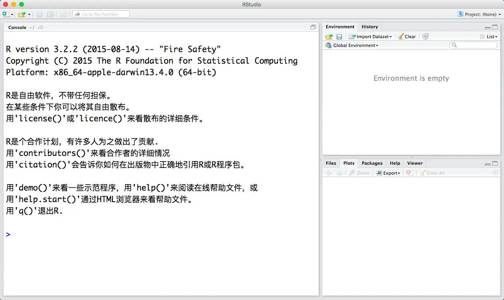Screen dimensions: 504x300
Task: Open the plot Export dropdown
Action: (x=388, y=173)
